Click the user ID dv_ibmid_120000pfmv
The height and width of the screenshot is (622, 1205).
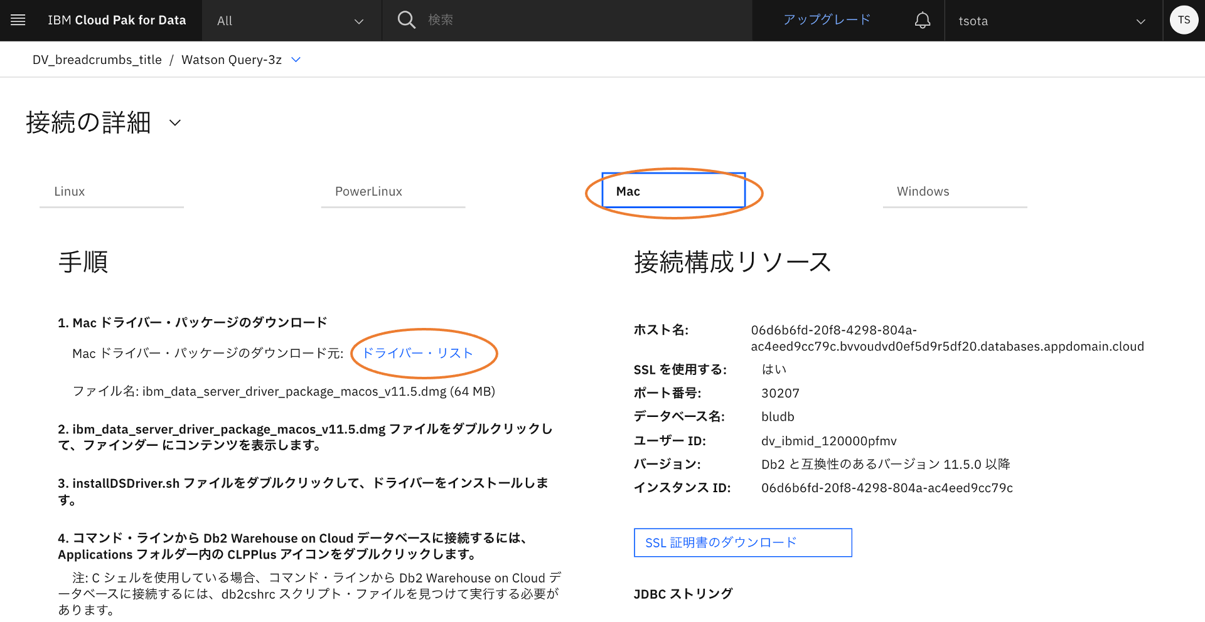coord(829,441)
